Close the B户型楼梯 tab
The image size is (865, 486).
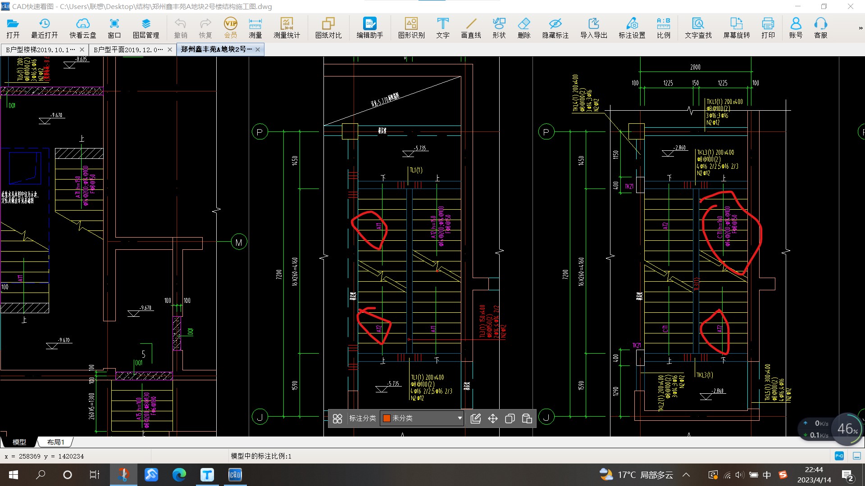tap(82, 49)
